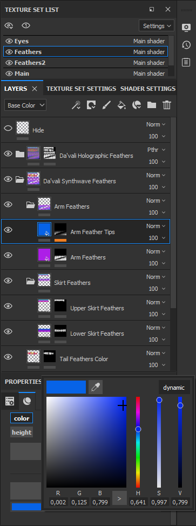Pick a color with the eyedropper
196x526 pixels.
(x=96, y=388)
